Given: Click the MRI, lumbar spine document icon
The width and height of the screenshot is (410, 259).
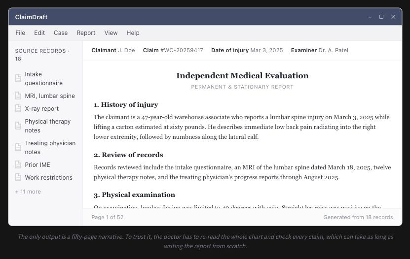Looking at the screenshot, I should point(18,96).
